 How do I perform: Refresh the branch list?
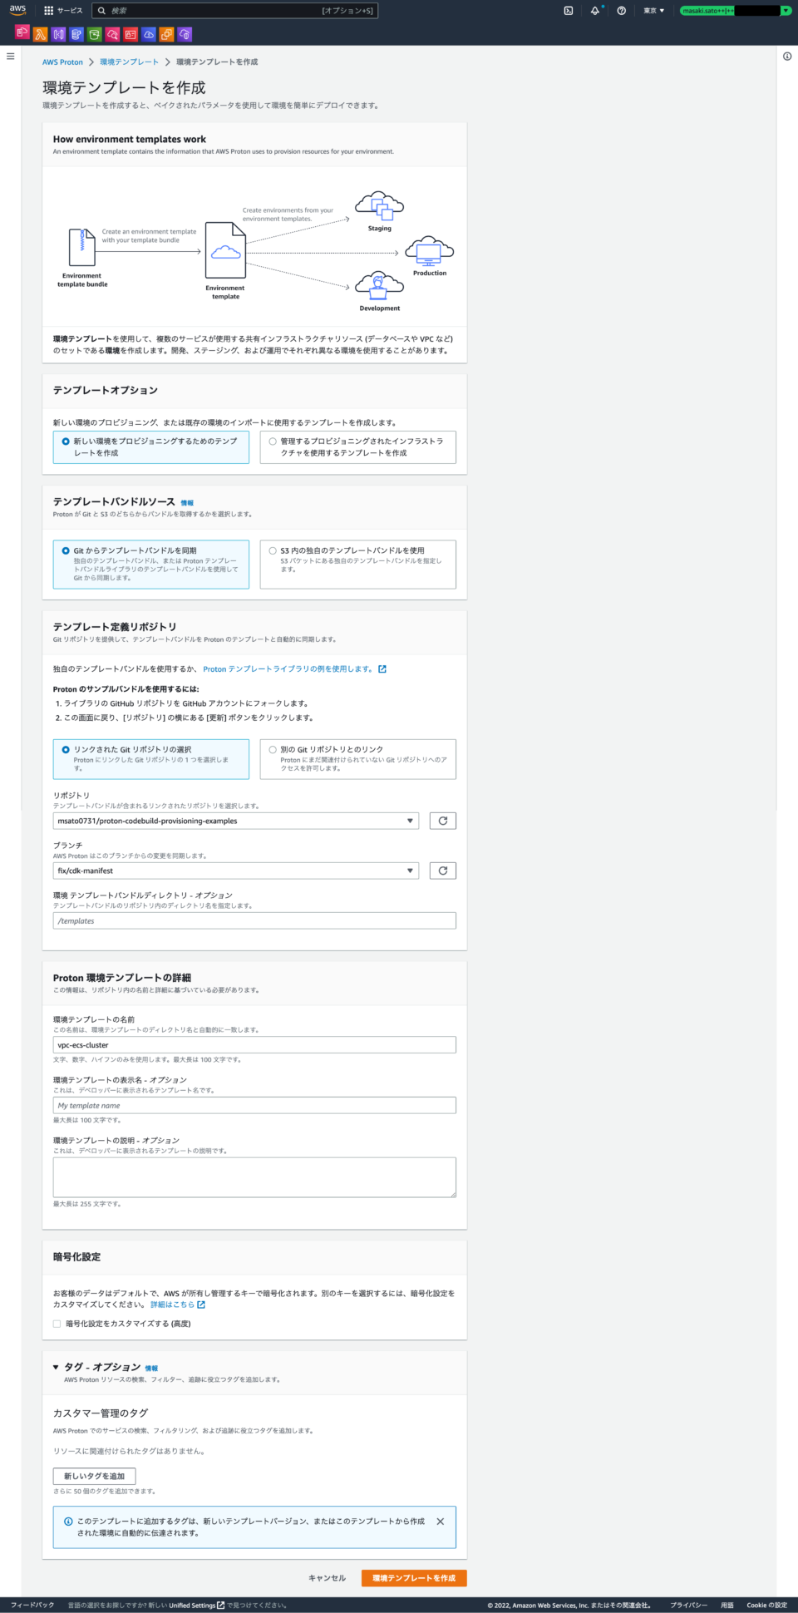coord(443,871)
